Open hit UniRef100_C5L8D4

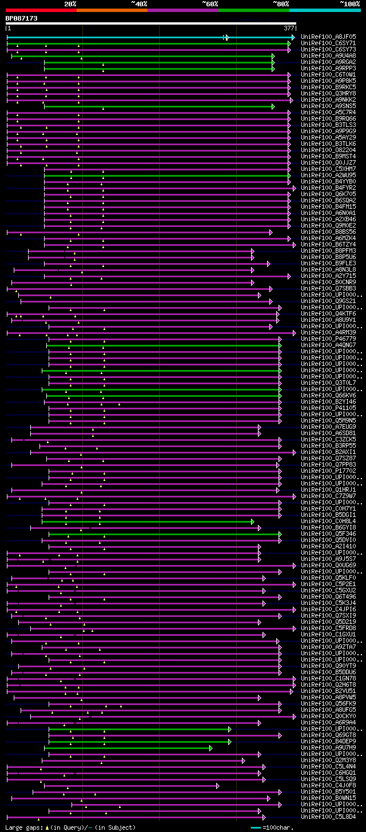328,817
